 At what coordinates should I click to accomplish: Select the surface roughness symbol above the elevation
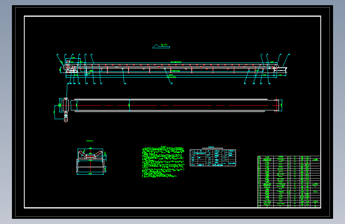pos(161,46)
